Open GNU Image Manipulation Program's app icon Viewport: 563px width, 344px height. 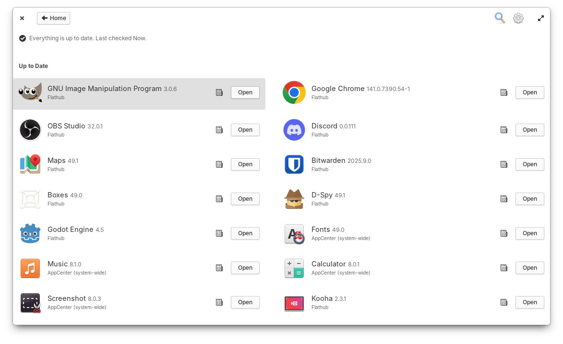tap(30, 92)
